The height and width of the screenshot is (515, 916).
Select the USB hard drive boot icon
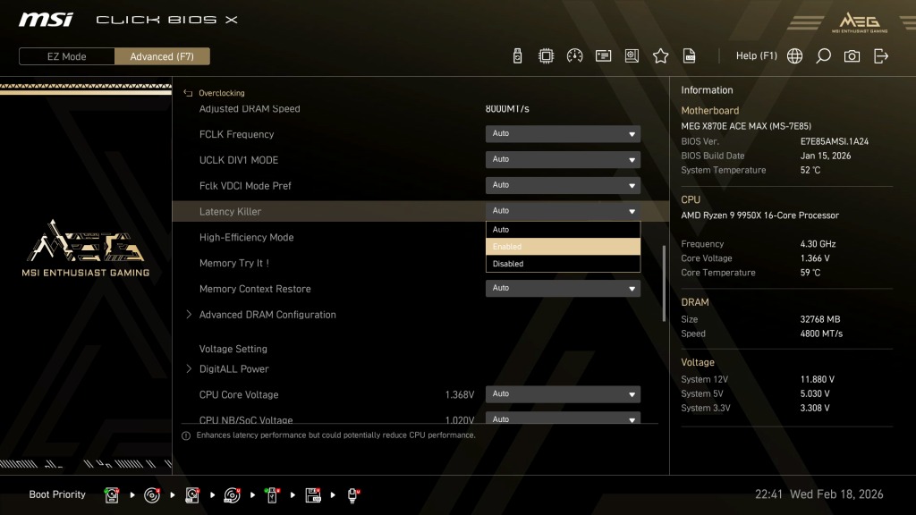pos(191,495)
